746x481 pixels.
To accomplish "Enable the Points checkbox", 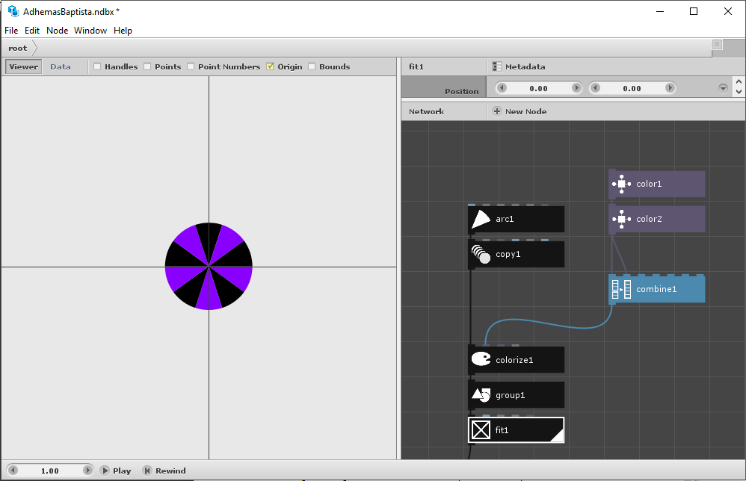I will [147, 66].
